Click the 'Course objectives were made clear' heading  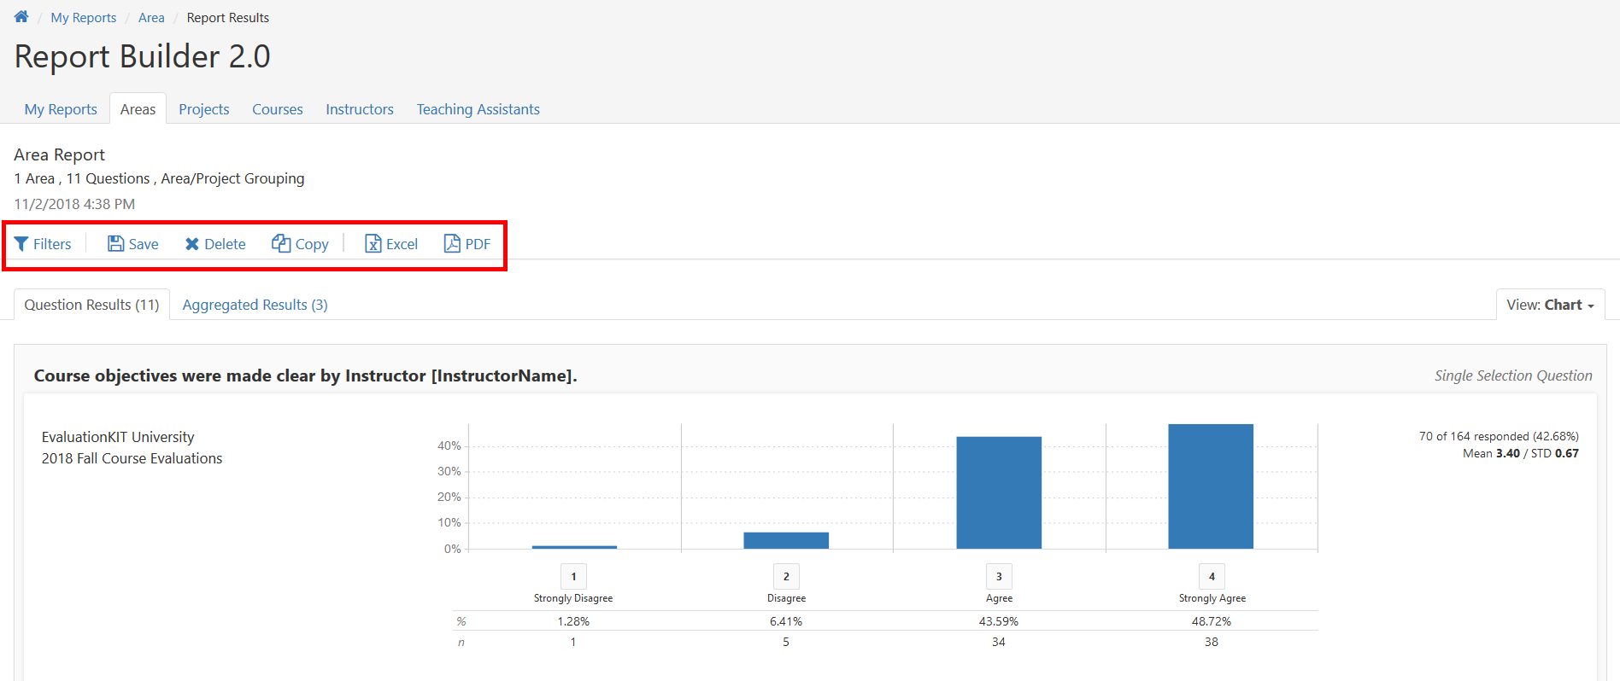click(x=305, y=375)
